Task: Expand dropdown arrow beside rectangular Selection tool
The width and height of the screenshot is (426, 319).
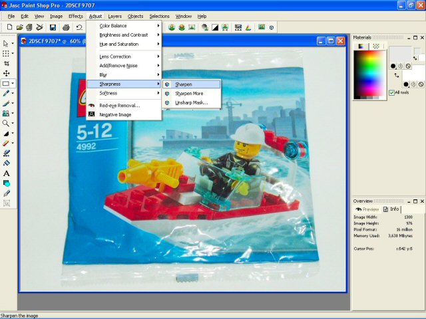Action: point(13,83)
